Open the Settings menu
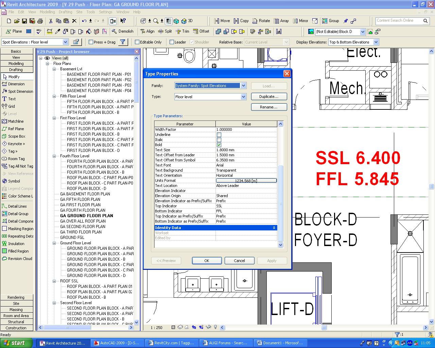Screen dimensions: 435x348 coord(106,12)
